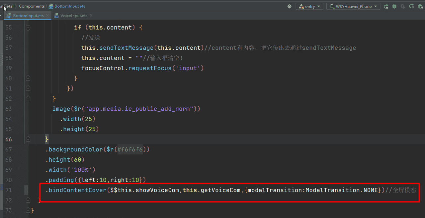Click the locate target crosshair icon

290,6
